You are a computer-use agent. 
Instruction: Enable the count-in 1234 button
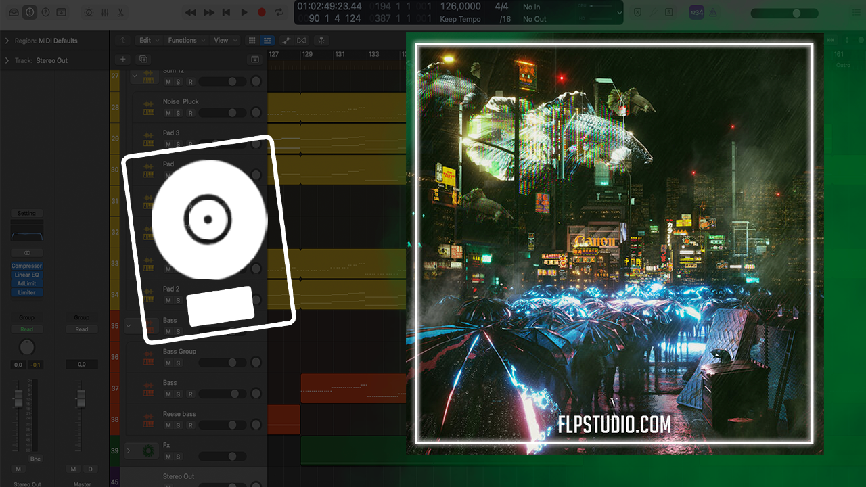point(696,12)
